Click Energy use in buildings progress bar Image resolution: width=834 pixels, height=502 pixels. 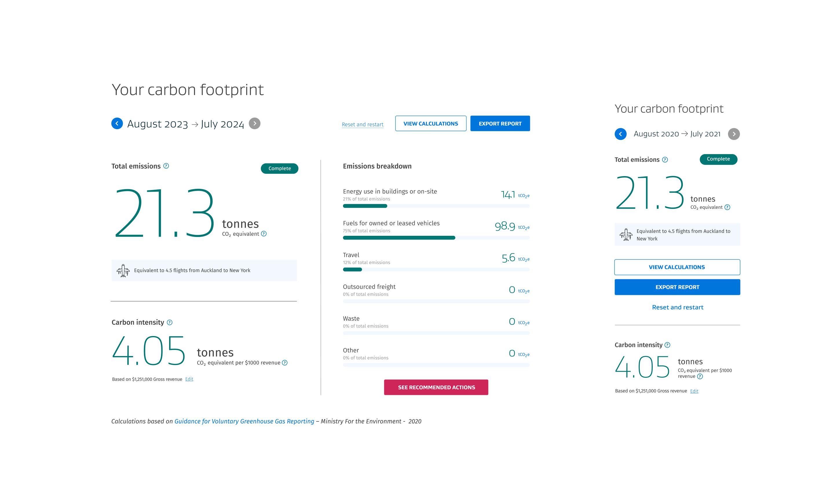[x=436, y=206]
